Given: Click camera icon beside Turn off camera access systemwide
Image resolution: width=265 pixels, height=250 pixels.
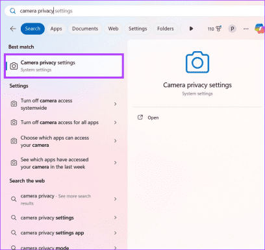Looking at the screenshot, I should [14, 104].
